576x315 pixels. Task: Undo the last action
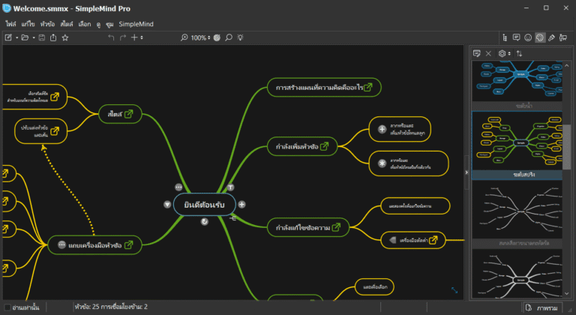coord(111,37)
